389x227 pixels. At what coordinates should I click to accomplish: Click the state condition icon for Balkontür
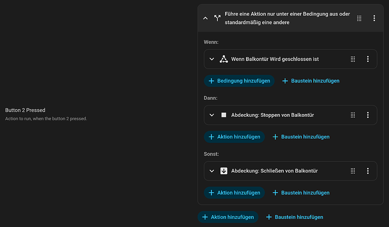(x=223, y=59)
